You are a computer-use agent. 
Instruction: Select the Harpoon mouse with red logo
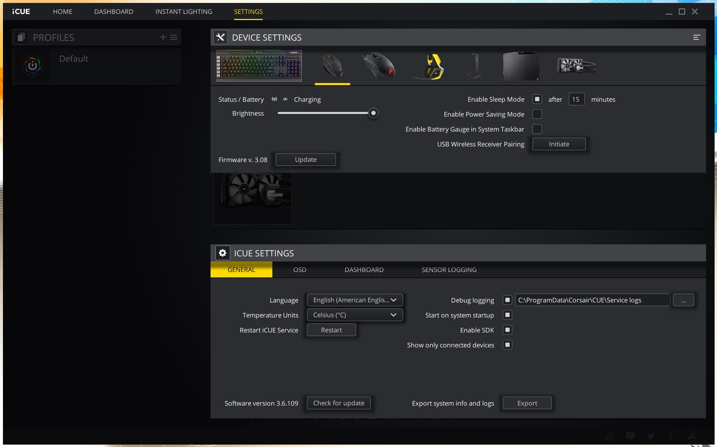(x=379, y=66)
